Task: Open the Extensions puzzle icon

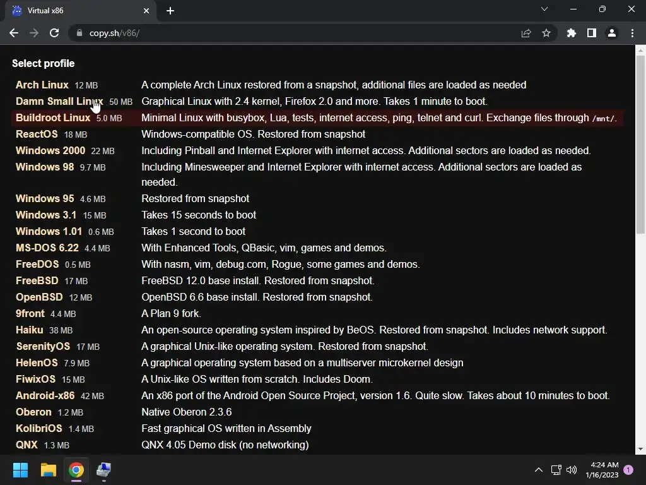Action: 572,33
